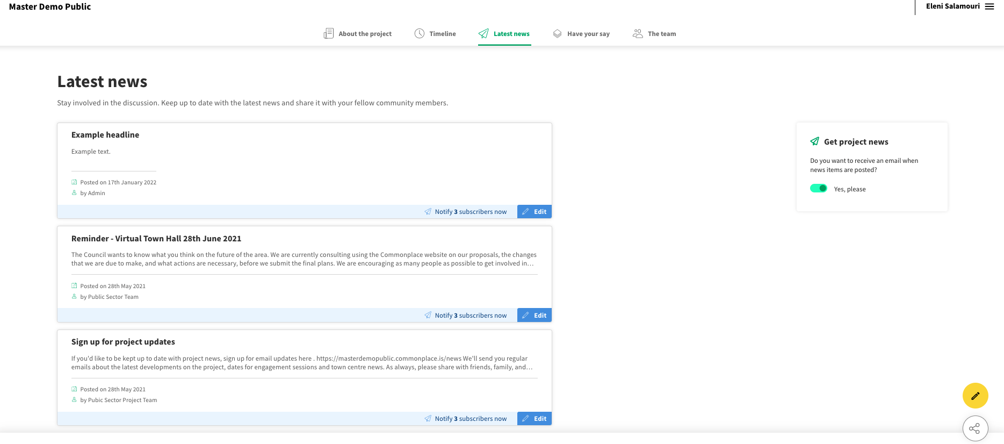
Task: Edit the Virtual Town Hall reminder post
Action: coord(534,316)
